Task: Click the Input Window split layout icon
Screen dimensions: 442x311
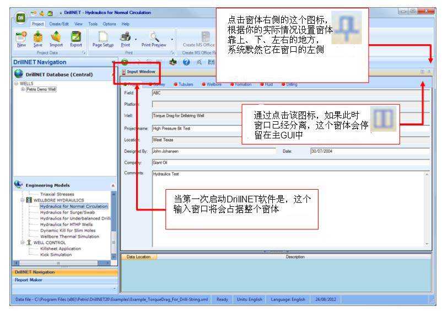Action: pyautogui.click(x=422, y=72)
